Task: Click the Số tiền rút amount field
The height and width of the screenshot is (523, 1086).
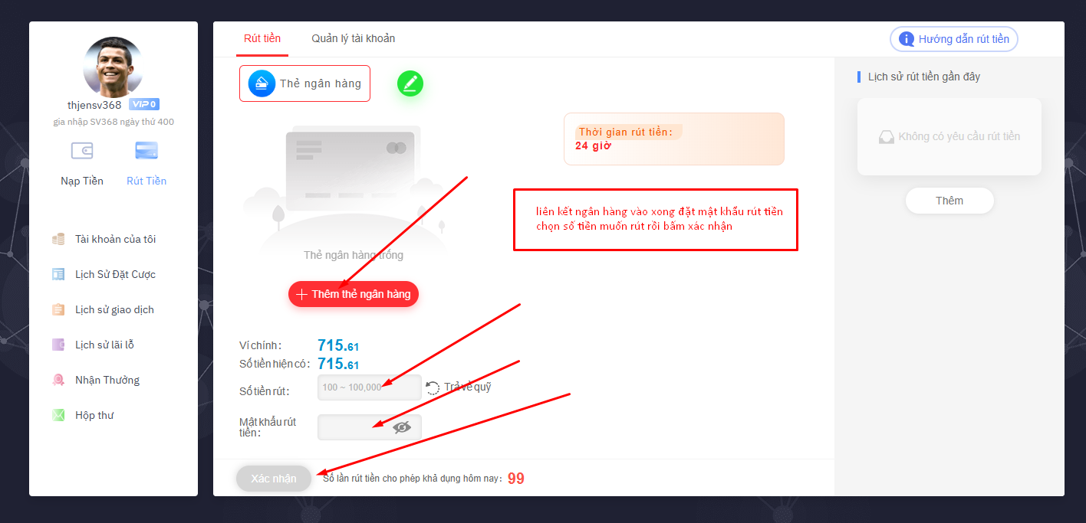Action: [x=370, y=387]
